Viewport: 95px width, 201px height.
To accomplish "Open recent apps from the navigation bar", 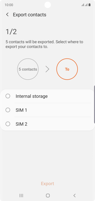I will click(21, 195).
